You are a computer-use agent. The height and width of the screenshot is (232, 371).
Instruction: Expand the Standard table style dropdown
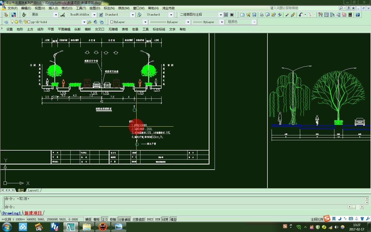133,15
